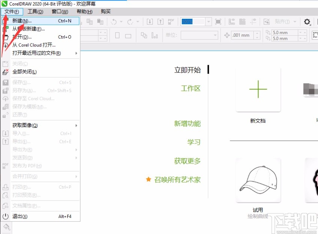This screenshot has height=234, width=318.
Task: Open the 工具 menu
Action: pyautogui.click(x=35, y=12)
